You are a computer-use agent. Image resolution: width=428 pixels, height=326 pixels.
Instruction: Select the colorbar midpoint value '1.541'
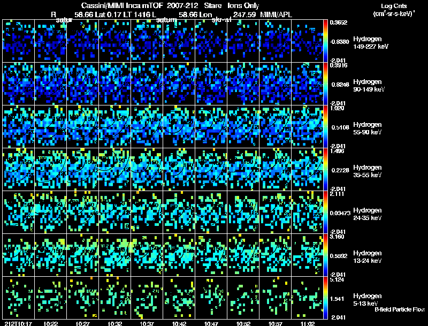338,299
